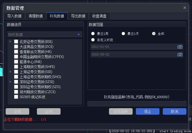
Task: Open calendar picker for end date 2026-08-22
Action: click(180, 54)
